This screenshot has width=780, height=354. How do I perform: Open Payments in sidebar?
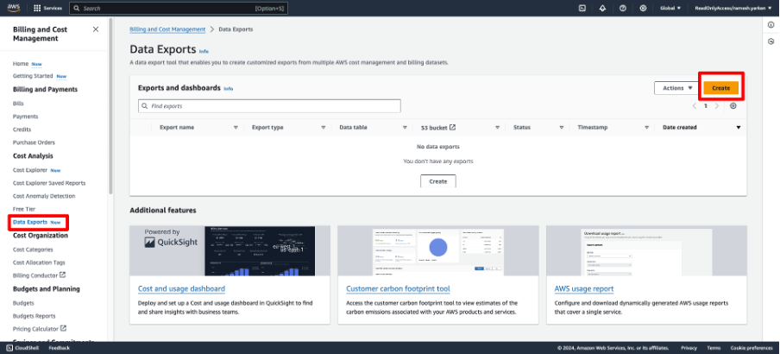click(x=25, y=117)
